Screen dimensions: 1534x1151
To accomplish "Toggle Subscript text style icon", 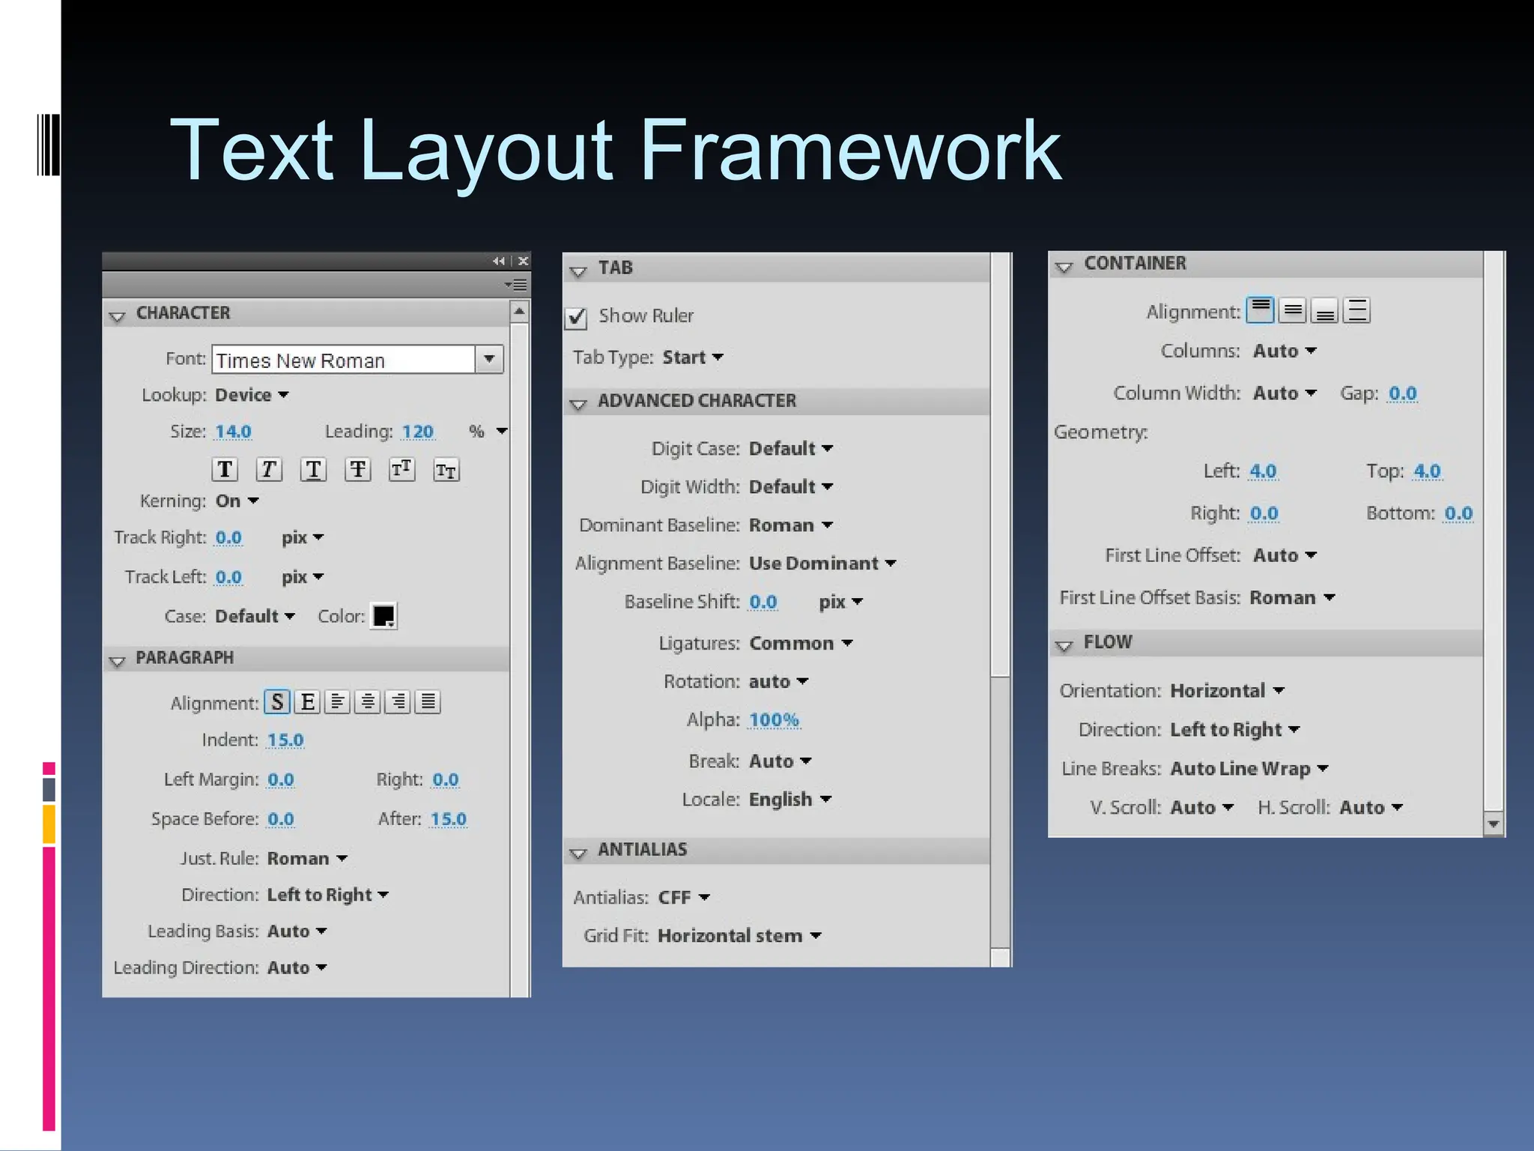I will tap(446, 470).
